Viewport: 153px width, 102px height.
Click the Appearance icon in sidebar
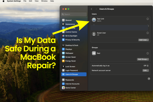click(x=63, y=24)
